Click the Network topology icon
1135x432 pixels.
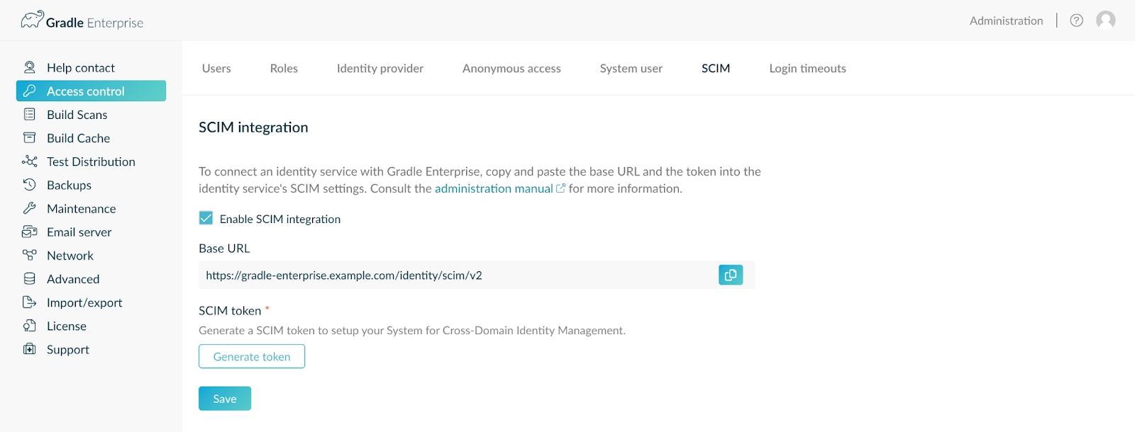30,255
